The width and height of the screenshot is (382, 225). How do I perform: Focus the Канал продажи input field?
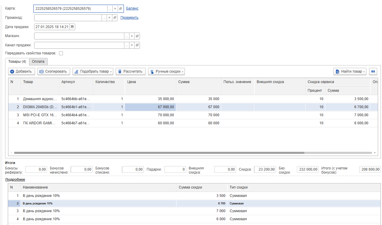[x=79, y=45]
